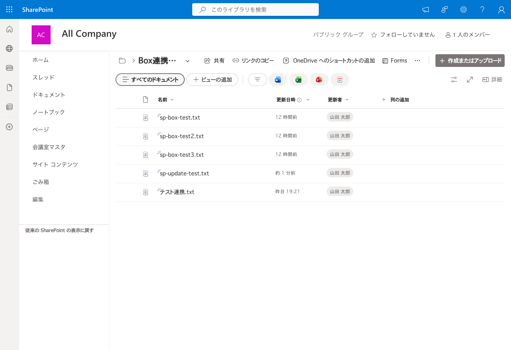Screen dimensions: 511x350
Task: Open file sp-update-test.txt
Action: [184, 173]
